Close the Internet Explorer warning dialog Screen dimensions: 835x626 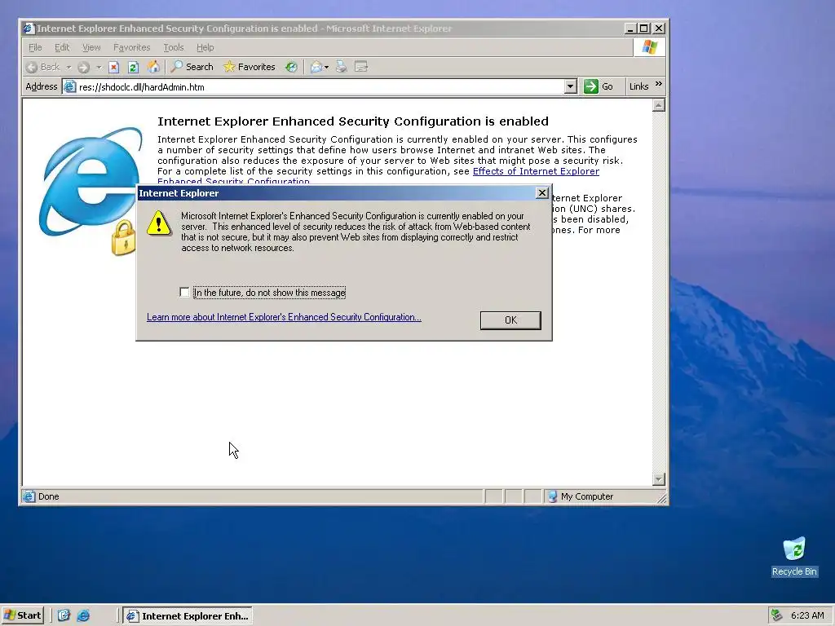541,193
